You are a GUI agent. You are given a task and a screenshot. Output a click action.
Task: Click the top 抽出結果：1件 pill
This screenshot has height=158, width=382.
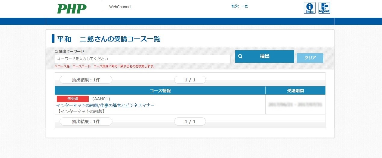[x=86, y=80]
